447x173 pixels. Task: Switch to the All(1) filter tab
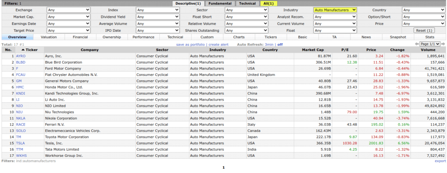click(269, 3)
